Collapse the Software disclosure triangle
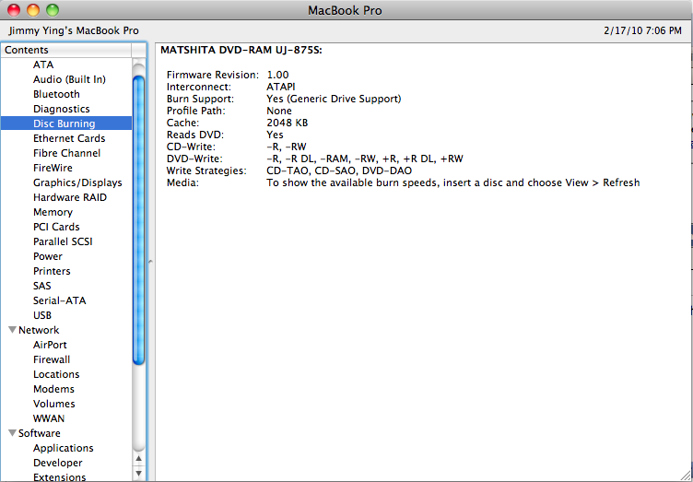This screenshot has width=693, height=482. click(12, 433)
